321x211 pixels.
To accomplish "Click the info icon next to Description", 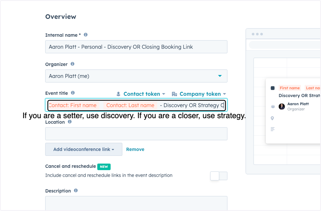I will click(x=76, y=190).
